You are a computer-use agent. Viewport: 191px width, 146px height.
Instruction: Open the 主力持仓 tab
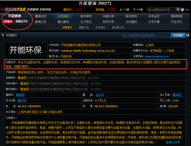pyautogui.click(x=86, y=22)
